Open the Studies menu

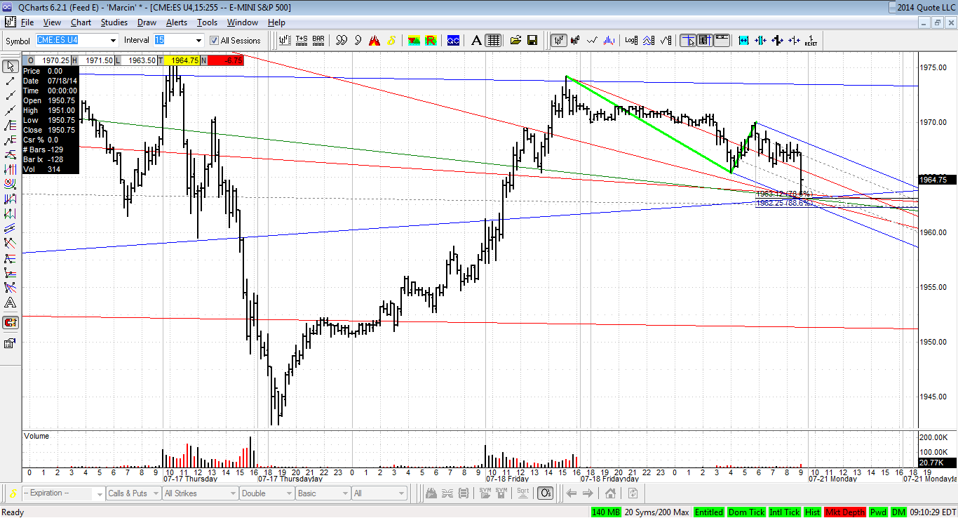(114, 22)
